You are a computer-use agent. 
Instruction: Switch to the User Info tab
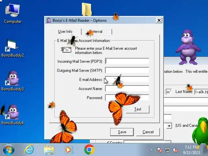coord(65,32)
